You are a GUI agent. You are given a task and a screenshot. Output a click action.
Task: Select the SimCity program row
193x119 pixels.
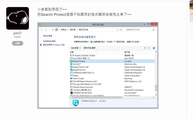pyautogui.click(x=112, y=64)
